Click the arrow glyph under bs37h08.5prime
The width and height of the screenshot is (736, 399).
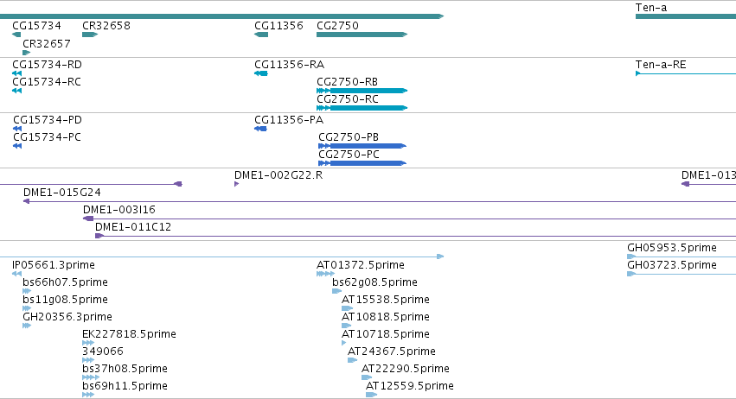(x=91, y=377)
